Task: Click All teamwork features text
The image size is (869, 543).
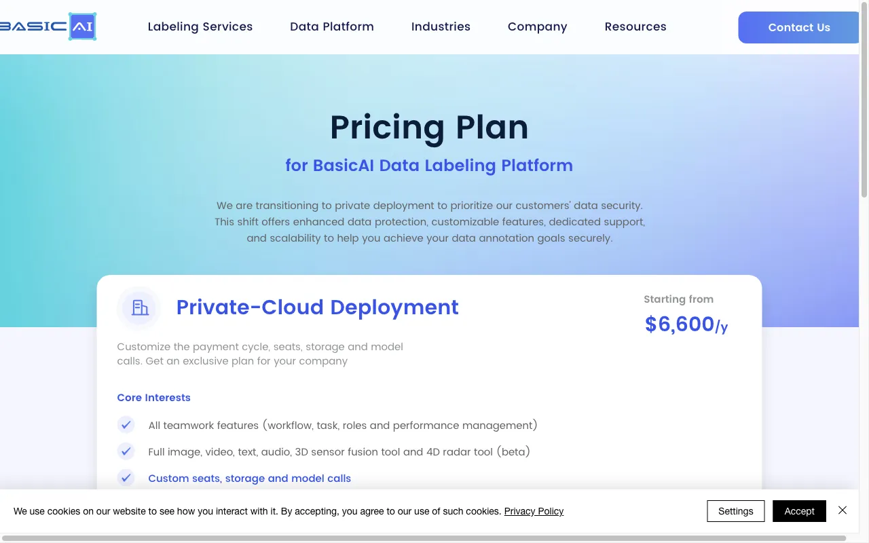Action: (343, 426)
